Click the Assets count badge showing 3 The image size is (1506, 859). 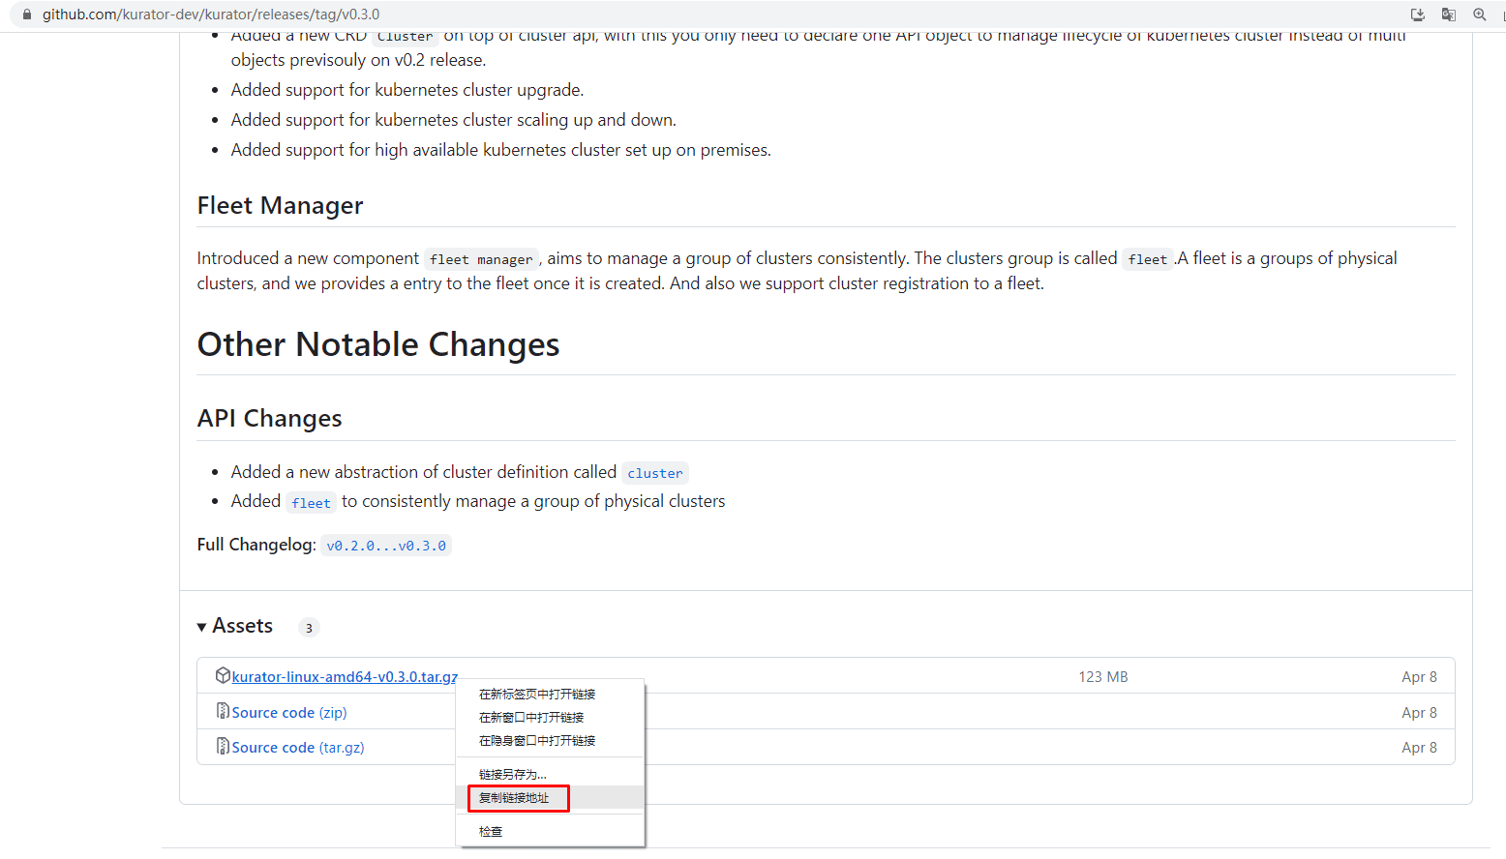(309, 628)
